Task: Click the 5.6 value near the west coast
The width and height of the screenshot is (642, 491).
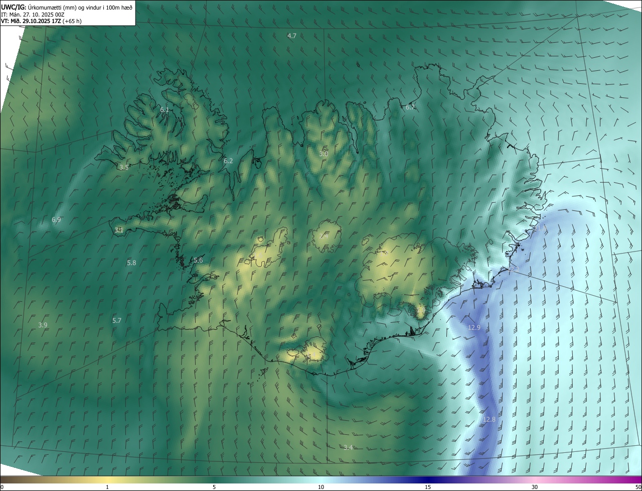Action: click(198, 260)
